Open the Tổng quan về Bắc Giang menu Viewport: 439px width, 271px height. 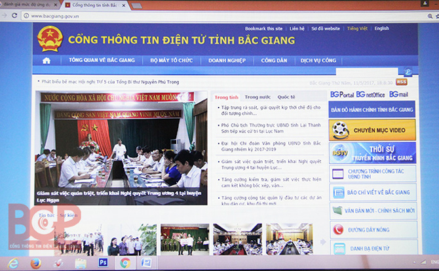pos(102,60)
